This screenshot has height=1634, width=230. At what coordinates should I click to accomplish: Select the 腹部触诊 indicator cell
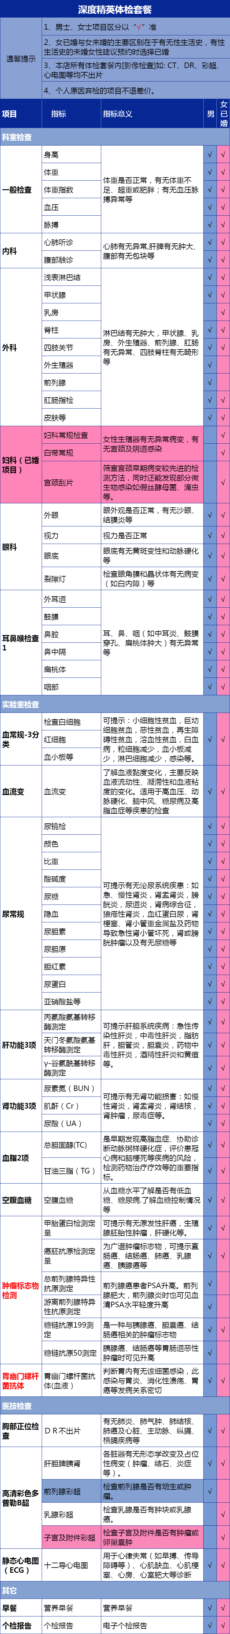point(71,260)
